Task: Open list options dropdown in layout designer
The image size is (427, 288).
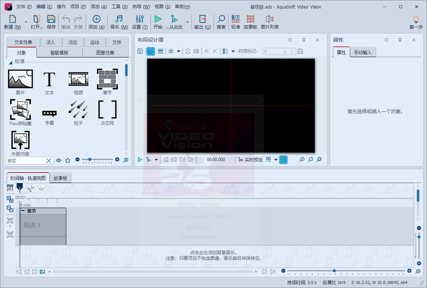Action: [x=233, y=51]
